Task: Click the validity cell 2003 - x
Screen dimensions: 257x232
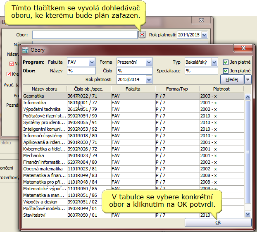Action: pyautogui.click(x=222, y=96)
